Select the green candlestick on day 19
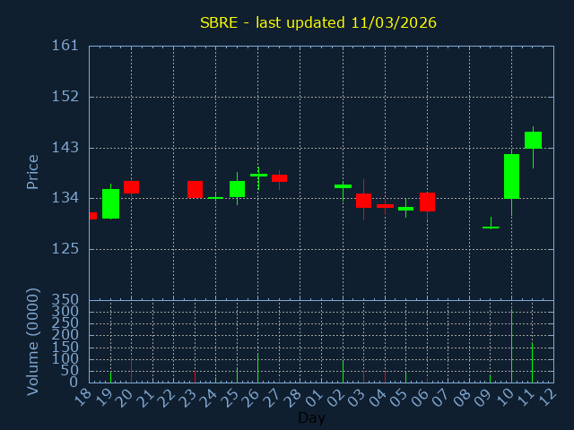574x430 pixels. (x=110, y=203)
